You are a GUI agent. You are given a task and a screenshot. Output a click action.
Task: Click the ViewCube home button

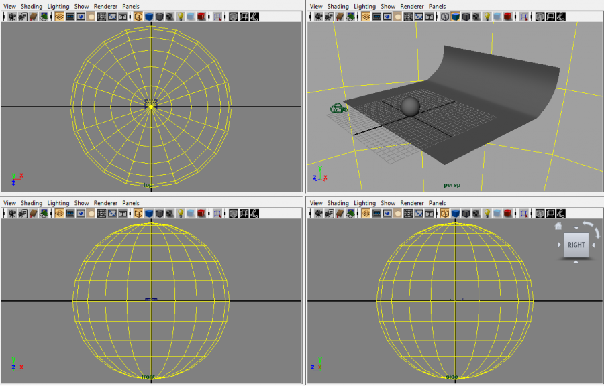pos(558,227)
